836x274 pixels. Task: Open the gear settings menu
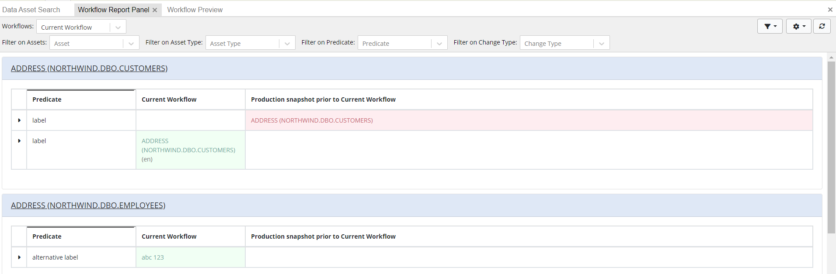(798, 27)
